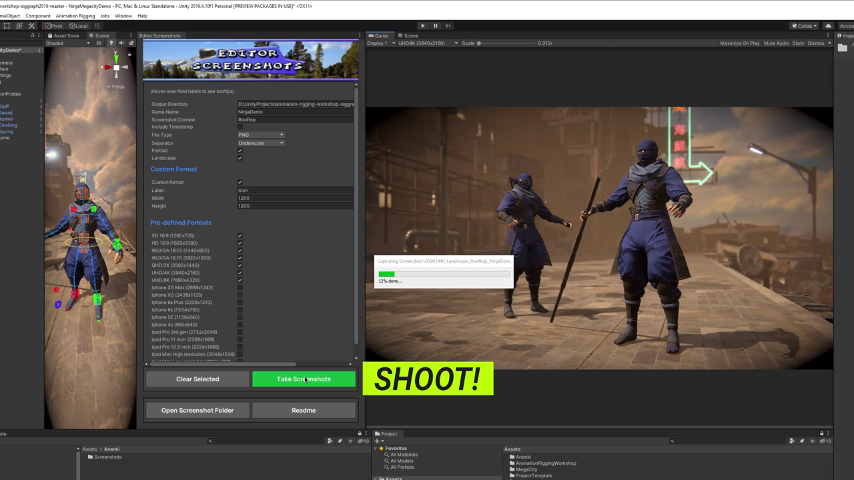Click the grid snapping icon after Local

[x=99, y=26]
